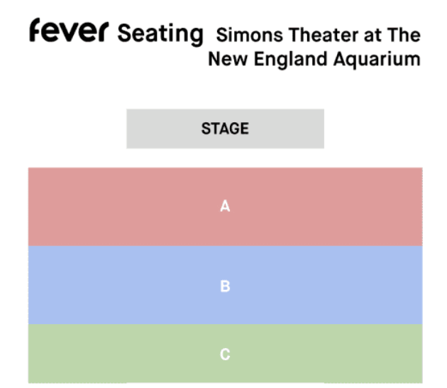
Task: Click the STAGE text label
Action: coord(225,129)
